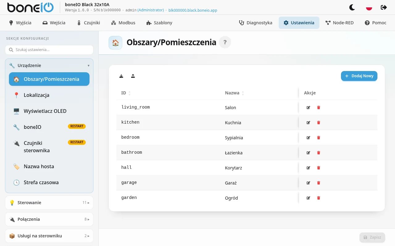This screenshot has width=395, height=246.
Task: Go to the Wejścia tab
Action: coord(54,23)
